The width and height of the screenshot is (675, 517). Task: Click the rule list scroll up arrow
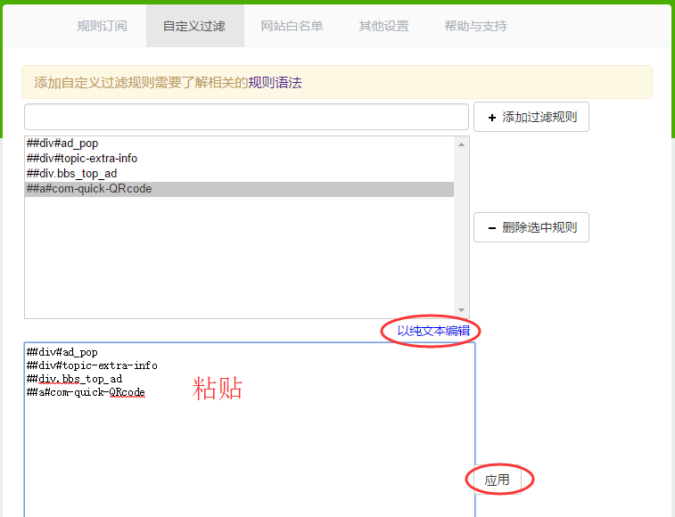point(462,144)
